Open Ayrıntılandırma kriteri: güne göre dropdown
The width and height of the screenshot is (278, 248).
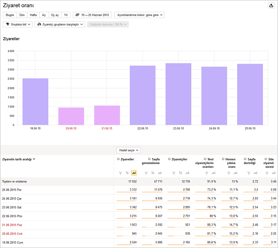point(139,15)
